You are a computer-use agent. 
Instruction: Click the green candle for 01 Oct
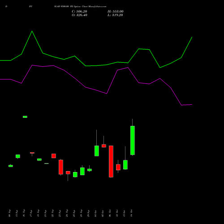coord(97,151)
